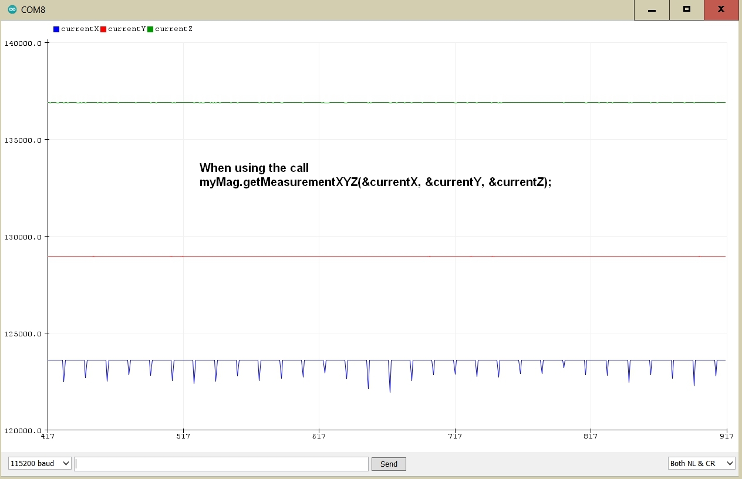Image resolution: width=742 pixels, height=479 pixels.
Task: Select the red currentY legend swatch
Action: (104, 29)
